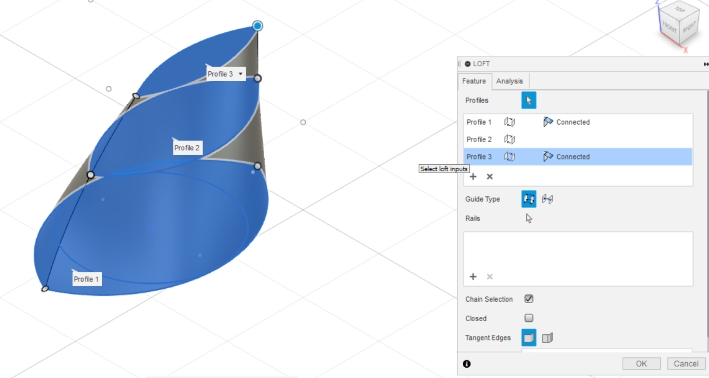Image resolution: width=709 pixels, height=378 pixels.
Task: Enable the Closed checkbox
Action: pos(529,318)
